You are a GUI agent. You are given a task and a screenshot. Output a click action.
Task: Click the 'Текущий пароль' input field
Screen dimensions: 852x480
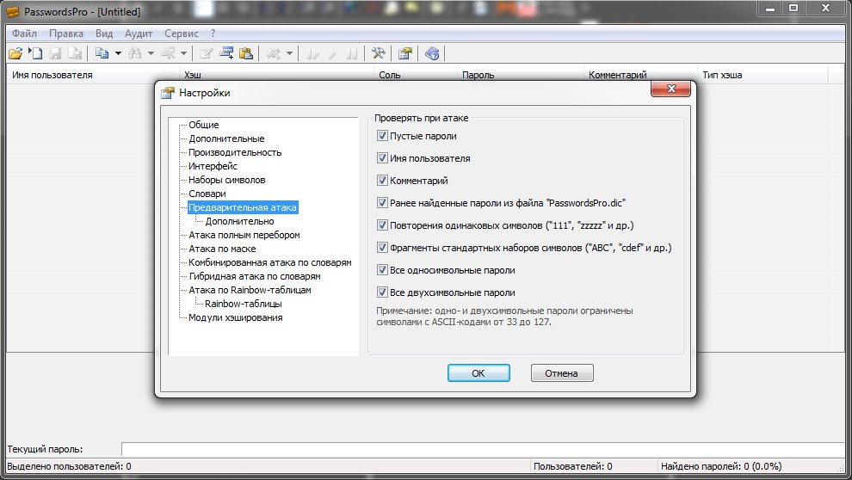pos(482,449)
